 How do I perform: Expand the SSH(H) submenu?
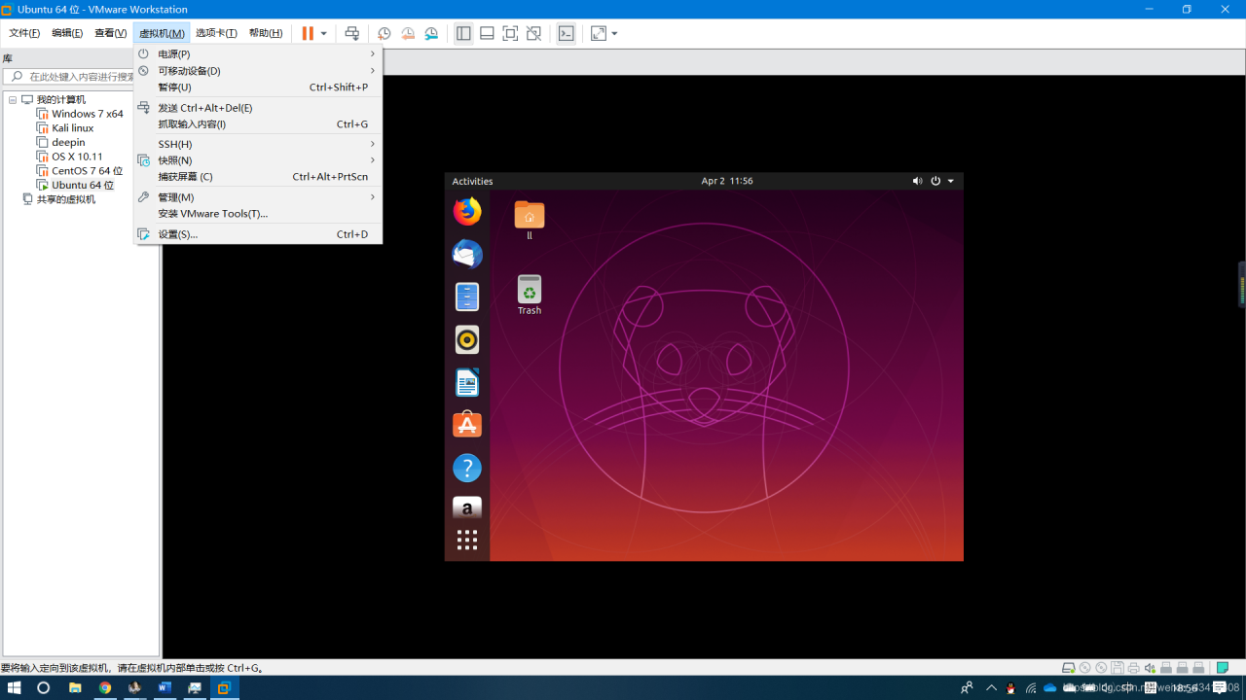pos(258,144)
